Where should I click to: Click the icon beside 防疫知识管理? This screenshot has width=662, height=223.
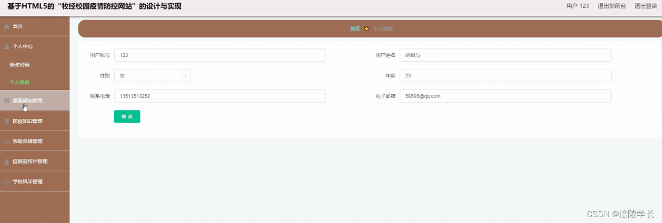(x=6, y=121)
